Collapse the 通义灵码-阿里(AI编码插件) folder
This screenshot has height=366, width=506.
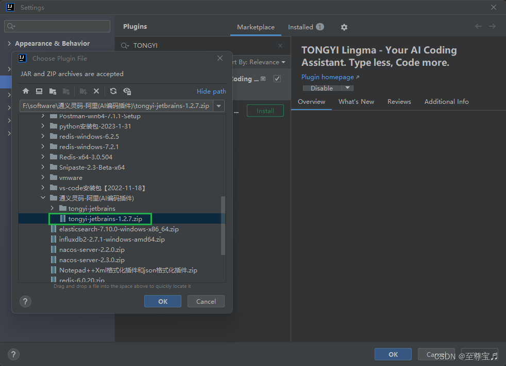pyautogui.click(x=43, y=198)
